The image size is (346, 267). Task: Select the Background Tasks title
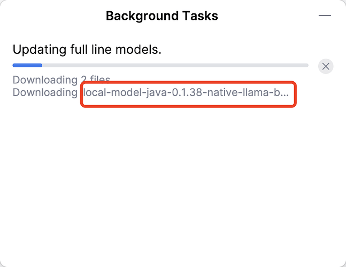coord(162,16)
